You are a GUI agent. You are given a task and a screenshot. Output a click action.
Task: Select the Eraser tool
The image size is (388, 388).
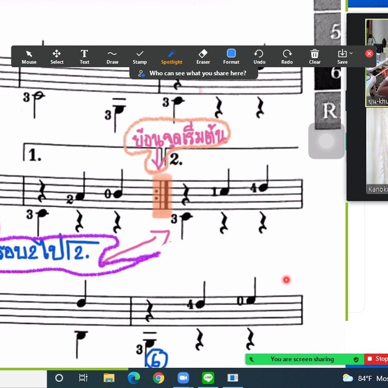click(203, 56)
